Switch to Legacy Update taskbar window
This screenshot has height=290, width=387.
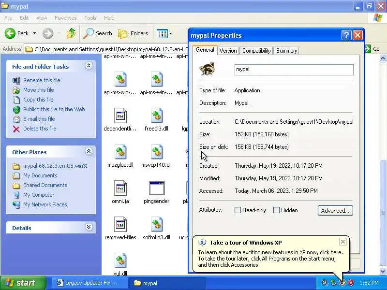(89, 283)
